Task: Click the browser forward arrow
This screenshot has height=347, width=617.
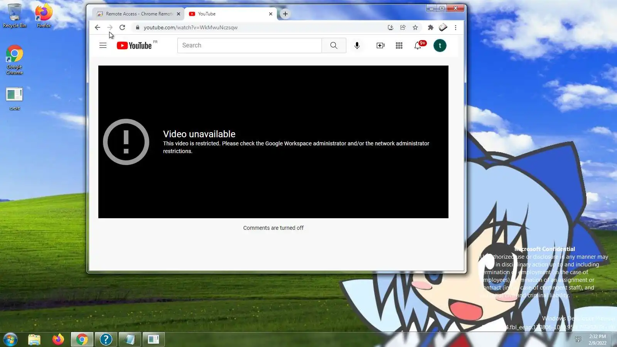Action: [x=110, y=27]
